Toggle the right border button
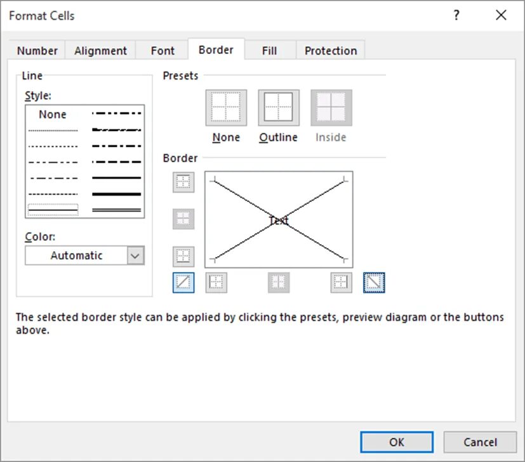 click(x=342, y=283)
